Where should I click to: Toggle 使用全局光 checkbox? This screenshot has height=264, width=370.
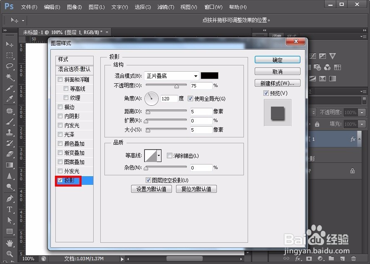190,98
